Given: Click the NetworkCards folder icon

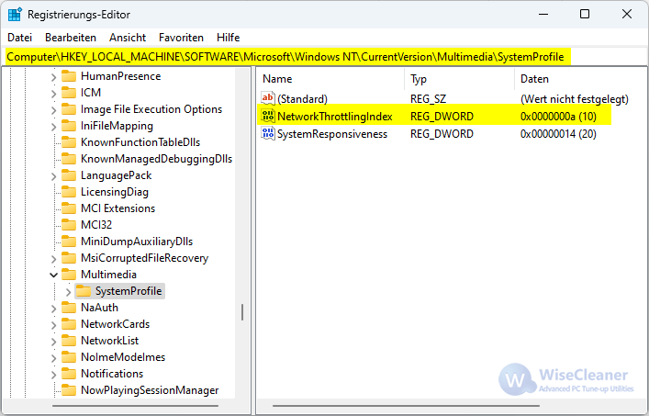Looking at the screenshot, I should click(x=69, y=324).
